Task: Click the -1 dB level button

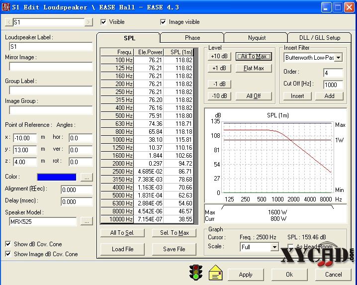Action: [219, 84]
